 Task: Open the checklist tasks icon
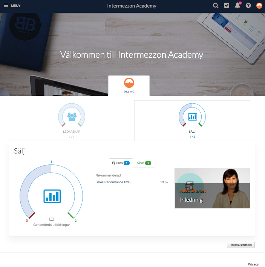pos(227,6)
